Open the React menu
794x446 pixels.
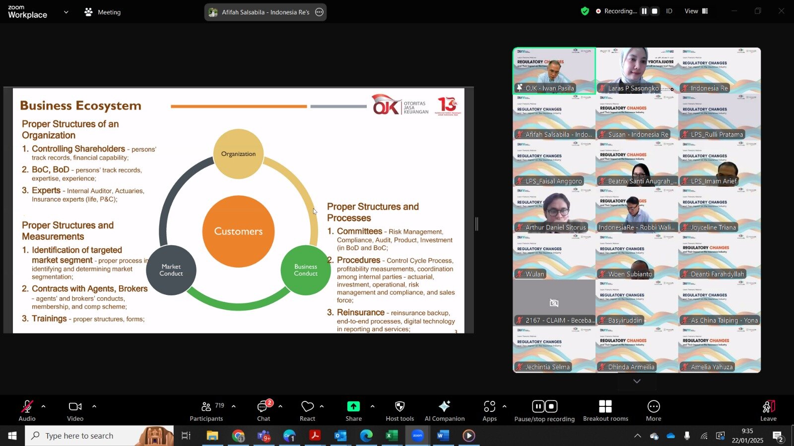click(x=307, y=411)
